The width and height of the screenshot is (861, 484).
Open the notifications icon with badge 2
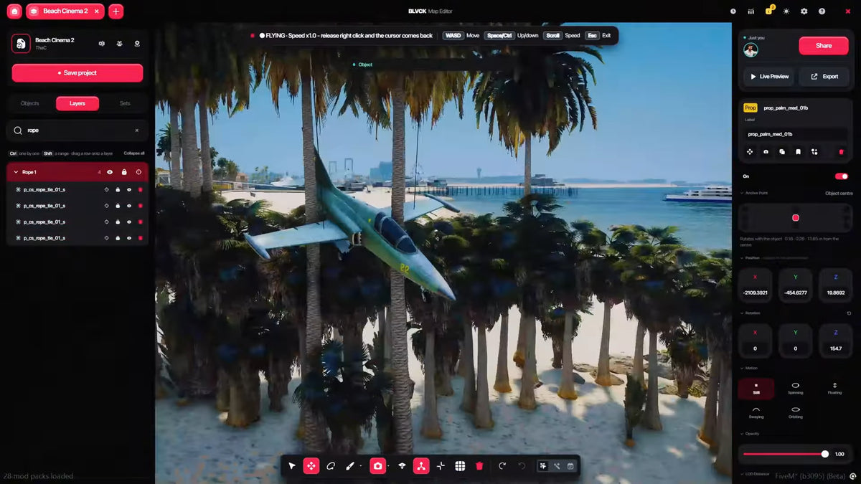pyautogui.click(x=769, y=11)
